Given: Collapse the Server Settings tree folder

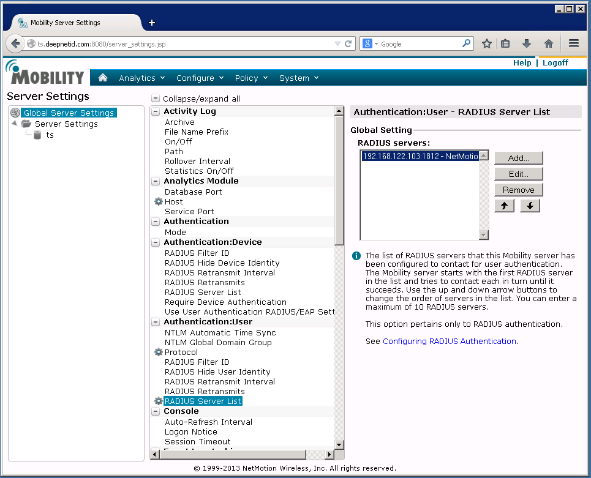Looking at the screenshot, I should click(15, 124).
